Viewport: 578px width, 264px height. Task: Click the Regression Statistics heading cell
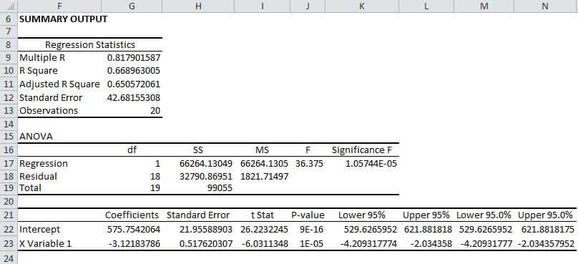[90, 44]
